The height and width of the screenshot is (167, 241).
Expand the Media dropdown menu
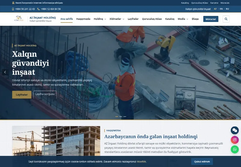183,19
